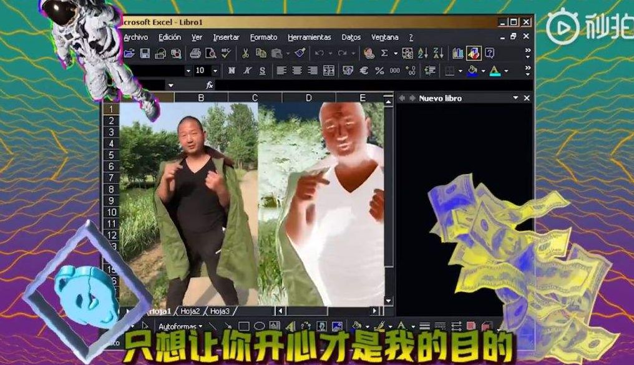Open the font size dropdown
The width and height of the screenshot is (634, 365).
tap(215, 71)
